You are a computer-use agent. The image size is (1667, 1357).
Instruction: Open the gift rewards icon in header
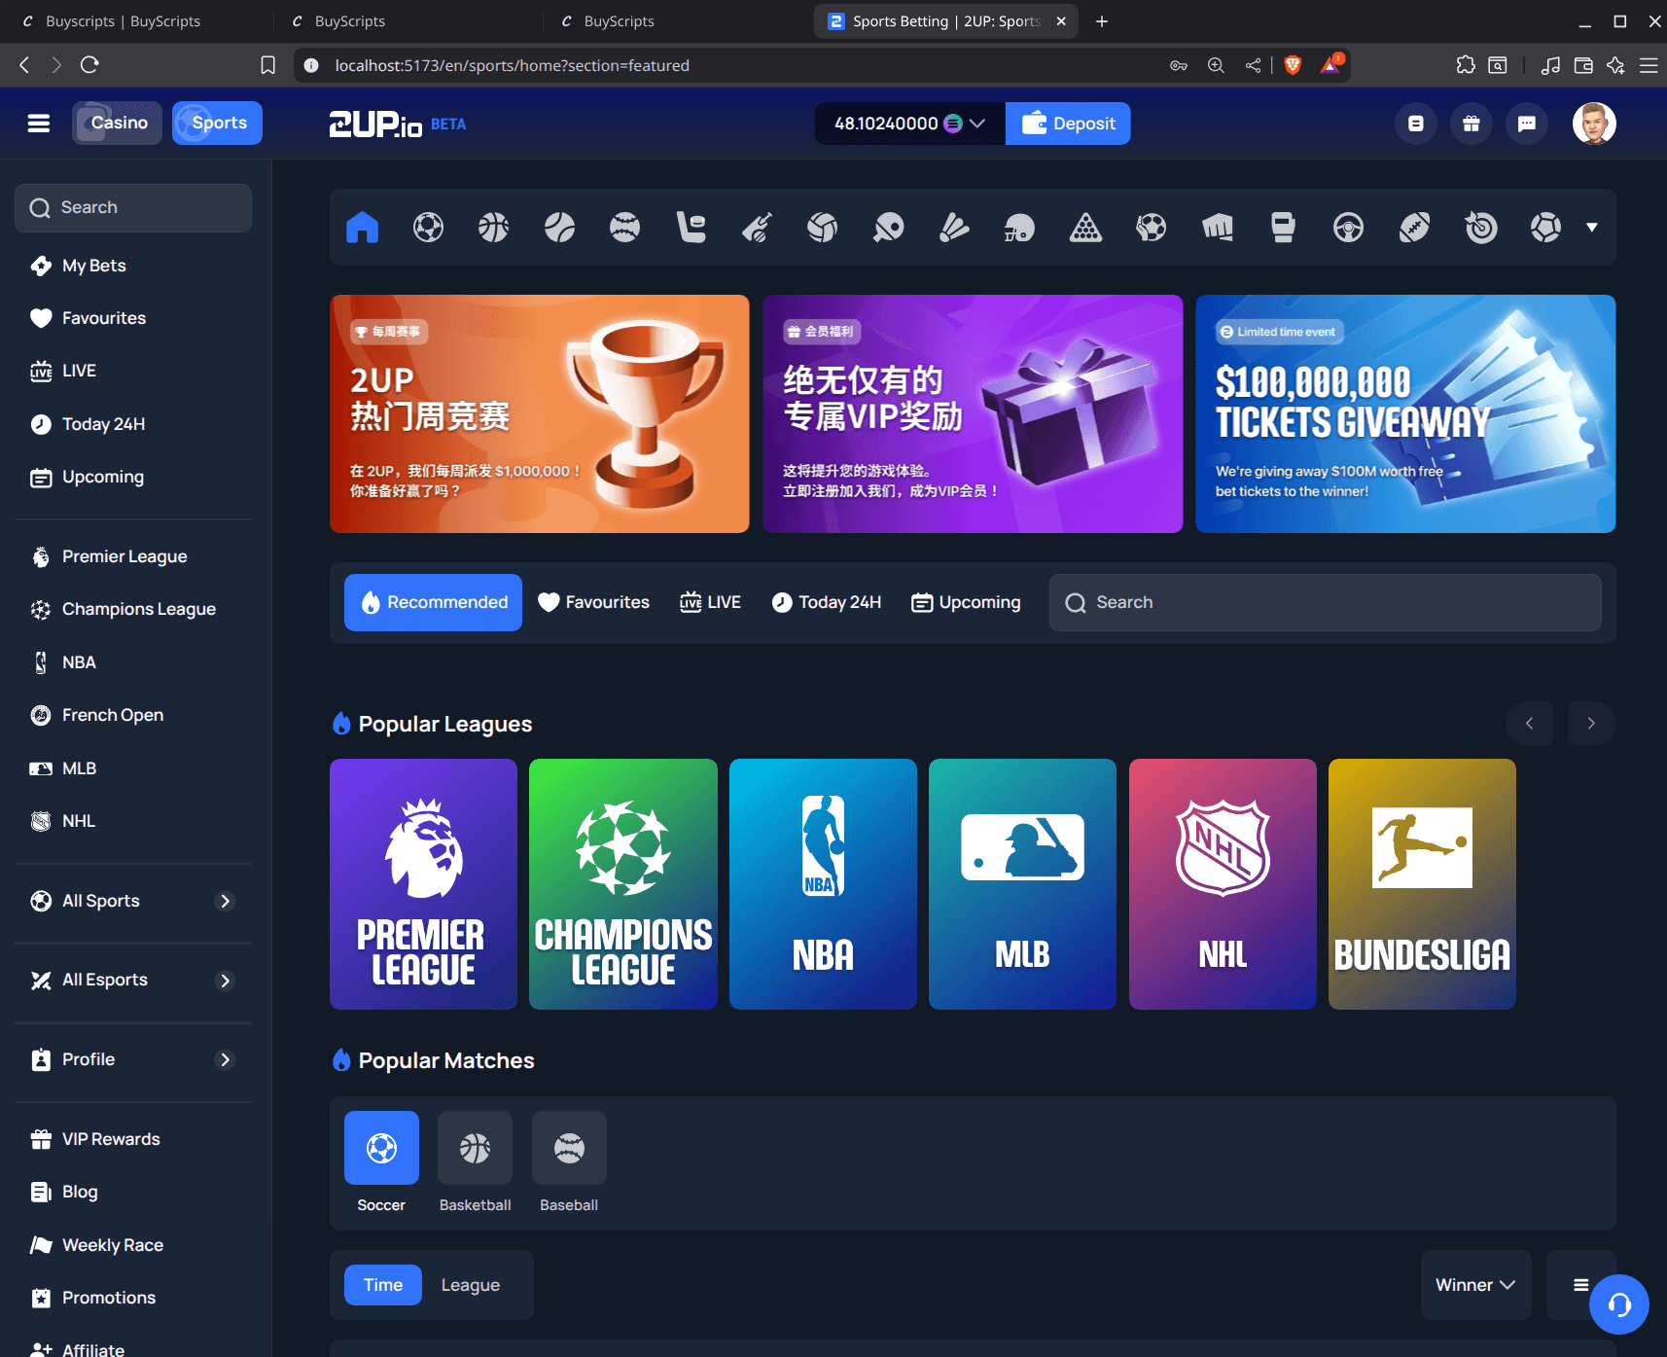1471,124
